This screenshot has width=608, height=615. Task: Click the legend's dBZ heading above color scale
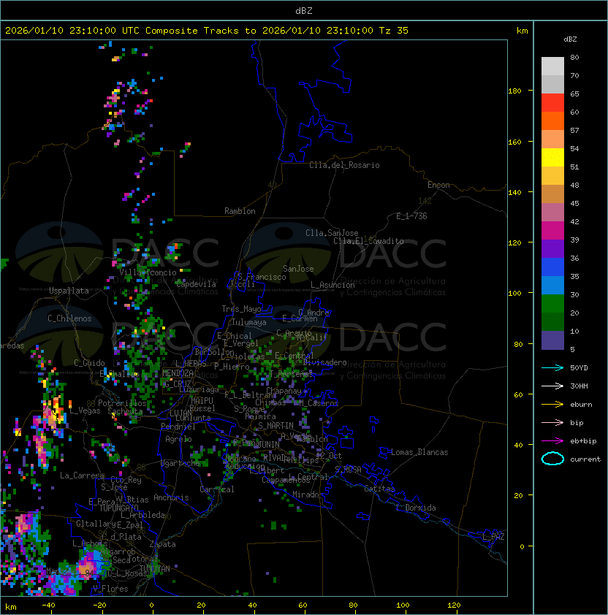click(x=570, y=39)
